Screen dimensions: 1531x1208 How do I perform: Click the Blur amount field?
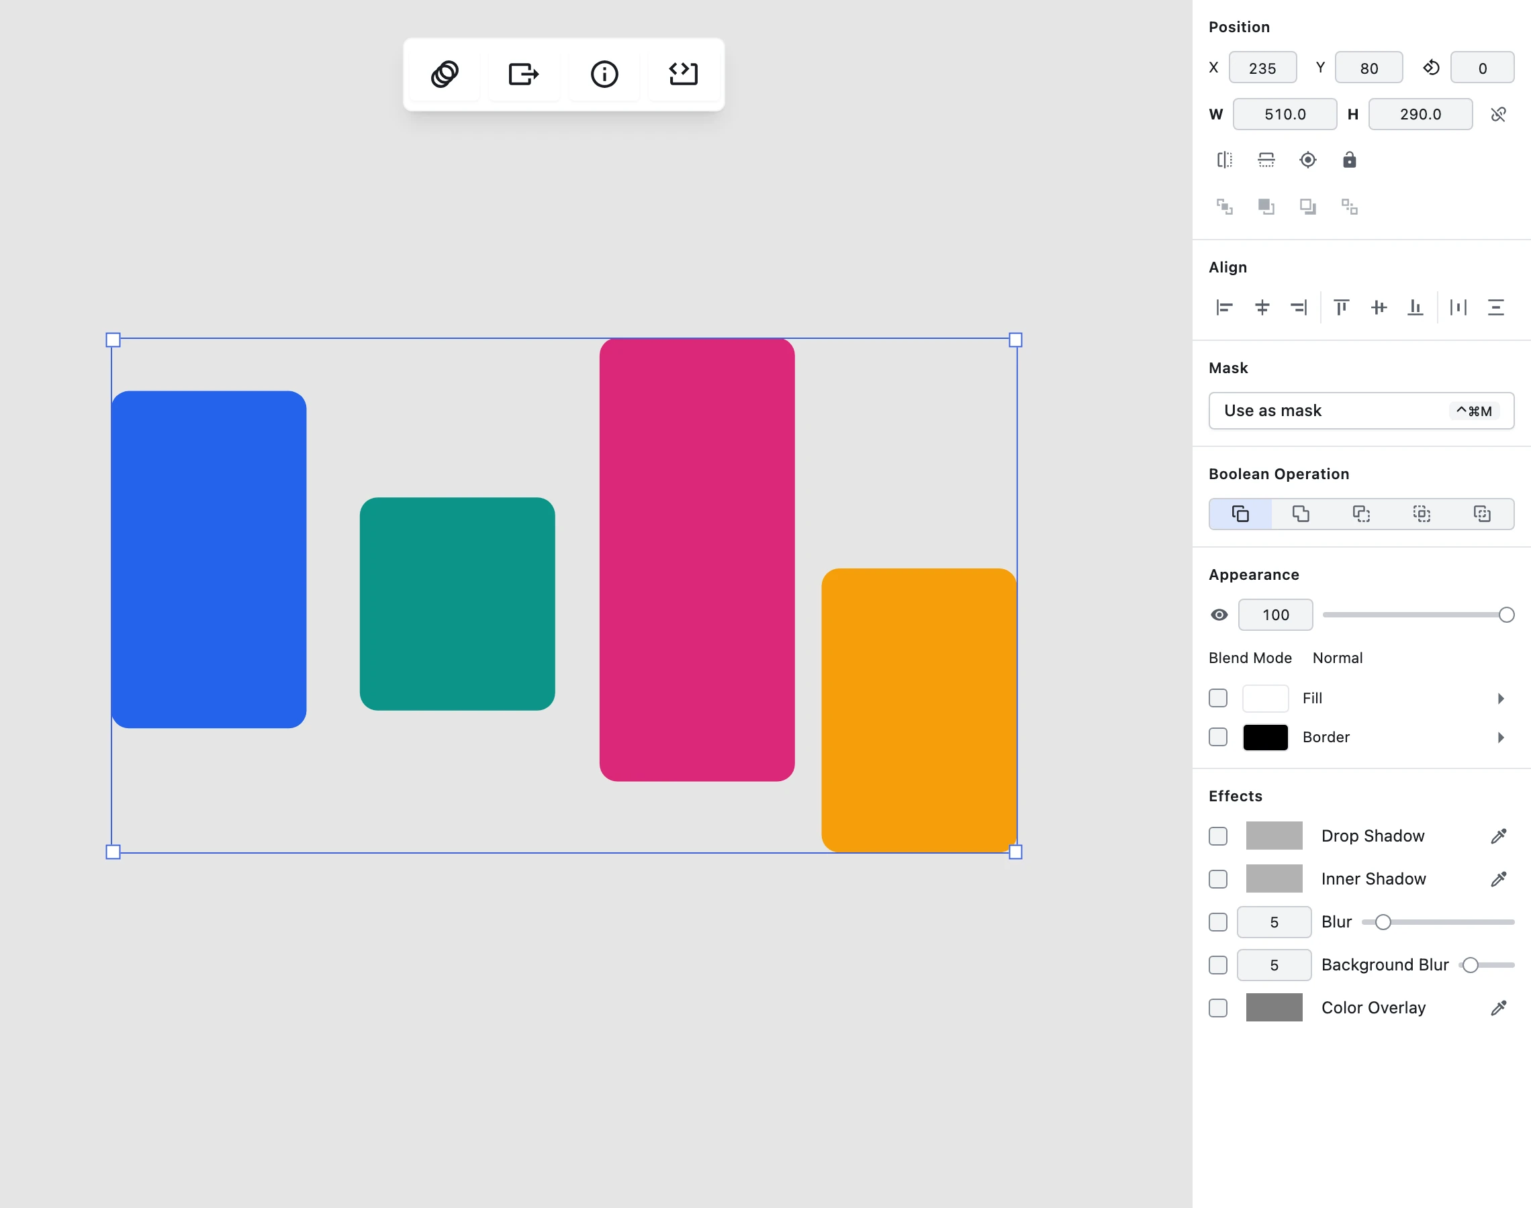1274,923
